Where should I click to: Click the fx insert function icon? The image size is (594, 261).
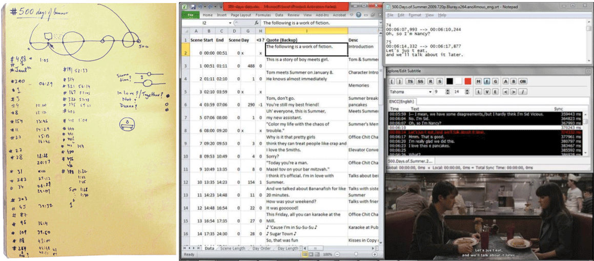coord(256,23)
